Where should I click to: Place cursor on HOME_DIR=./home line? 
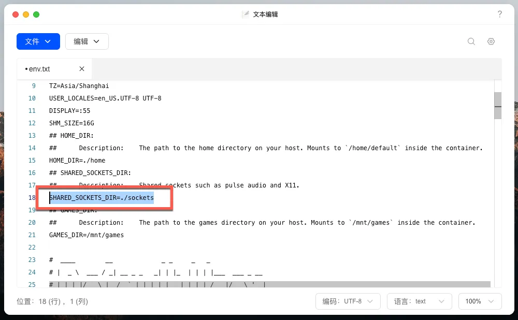pyautogui.click(x=77, y=161)
